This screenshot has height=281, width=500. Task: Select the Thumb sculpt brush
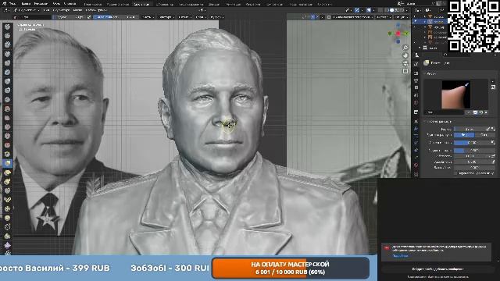click(x=8, y=190)
